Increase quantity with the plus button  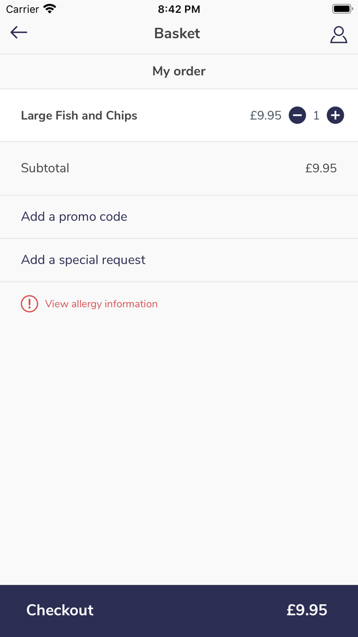point(335,116)
